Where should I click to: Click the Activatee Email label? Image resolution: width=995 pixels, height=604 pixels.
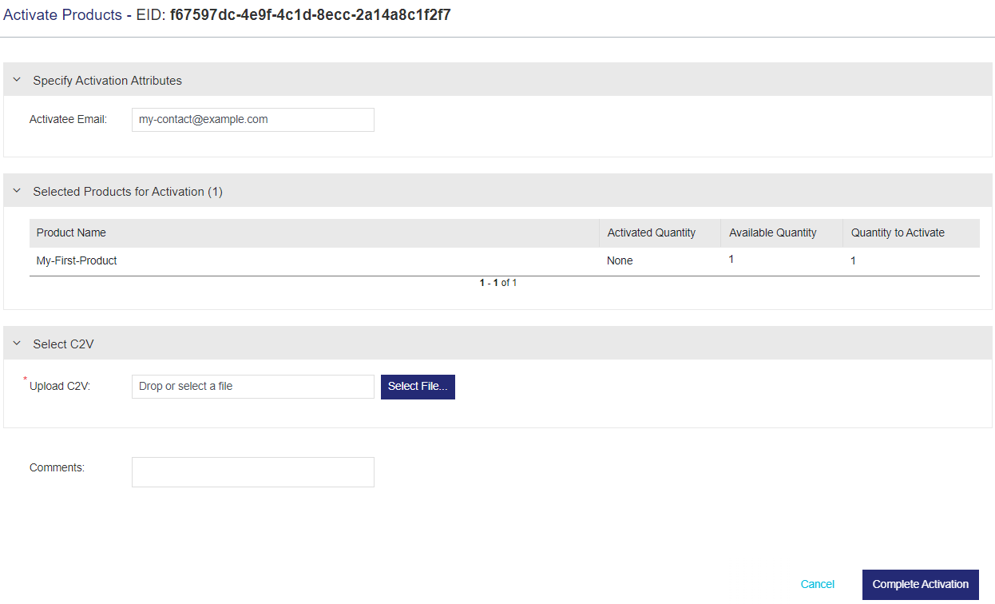pos(68,120)
